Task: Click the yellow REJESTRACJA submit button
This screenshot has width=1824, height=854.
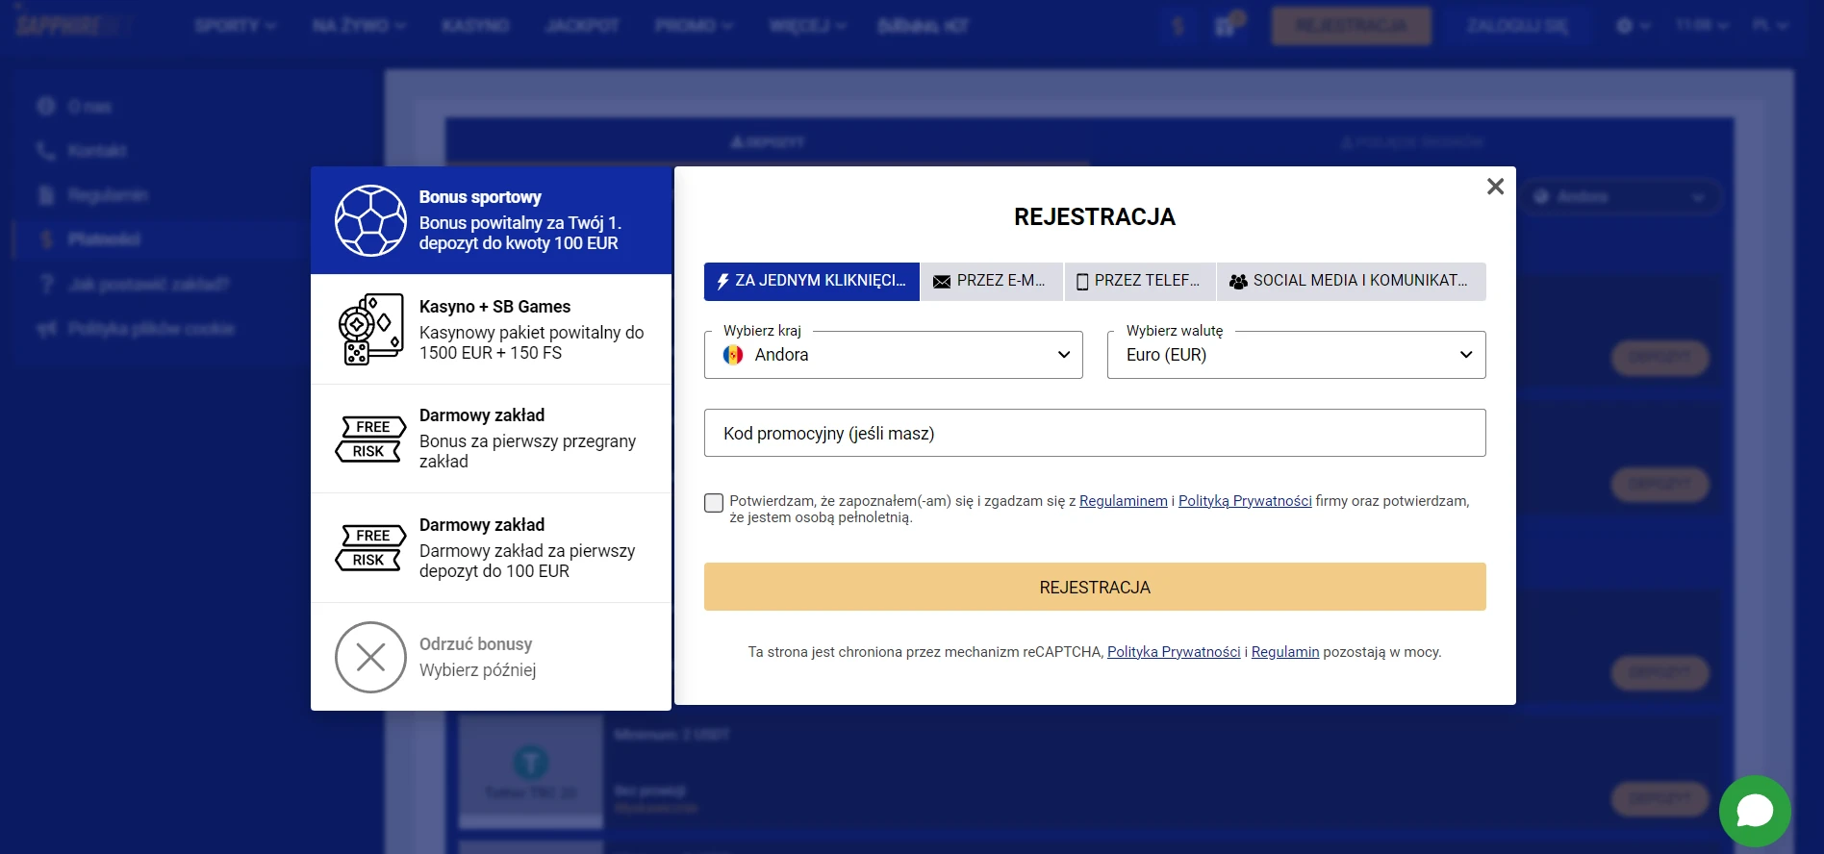Action: tap(1095, 587)
